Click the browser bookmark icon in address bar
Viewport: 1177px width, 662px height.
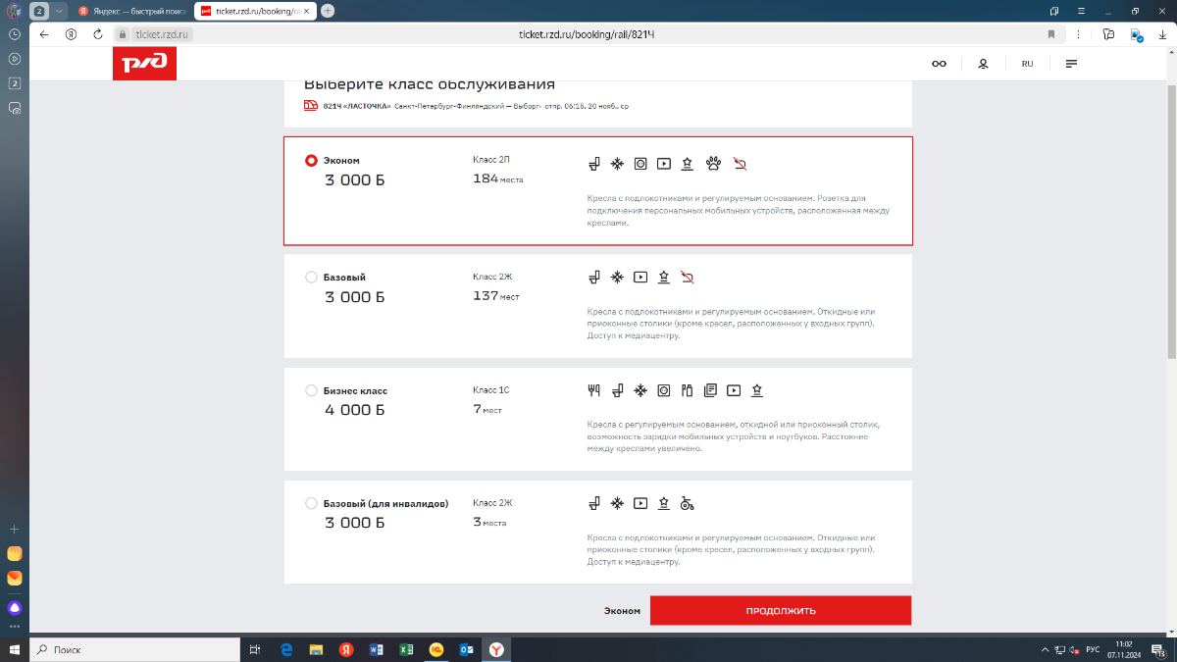click(1051, 33)
